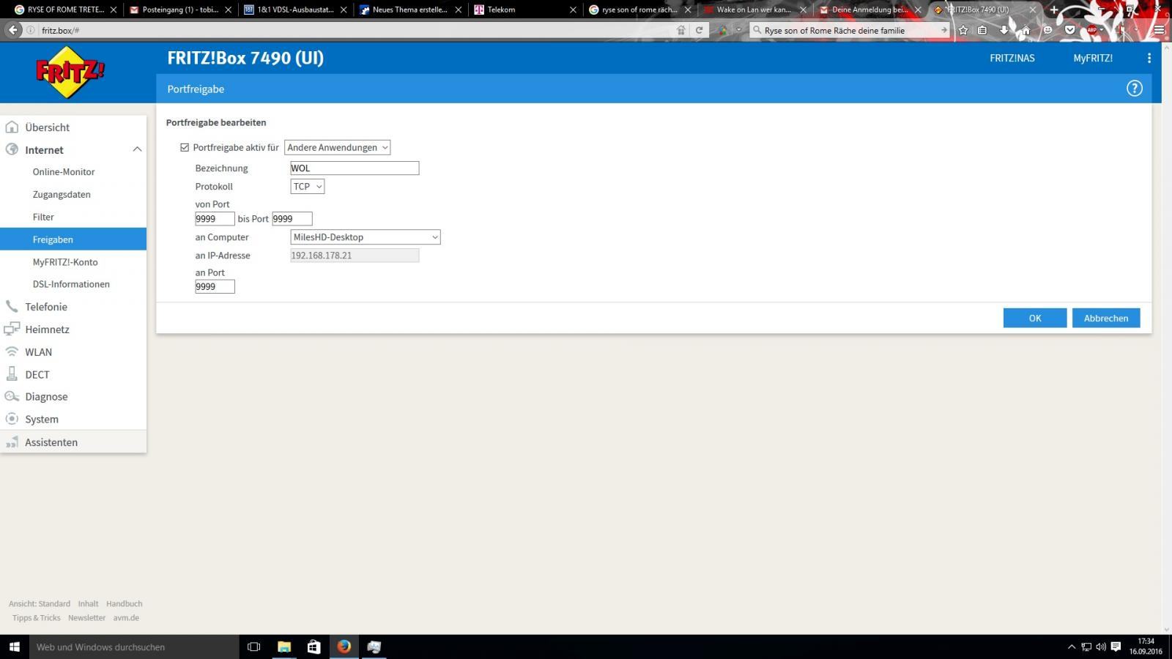Open Task View in taskbar
The width and height of the screenshot is (1172, 659).
pyautogui.click(x=253, y=647)
